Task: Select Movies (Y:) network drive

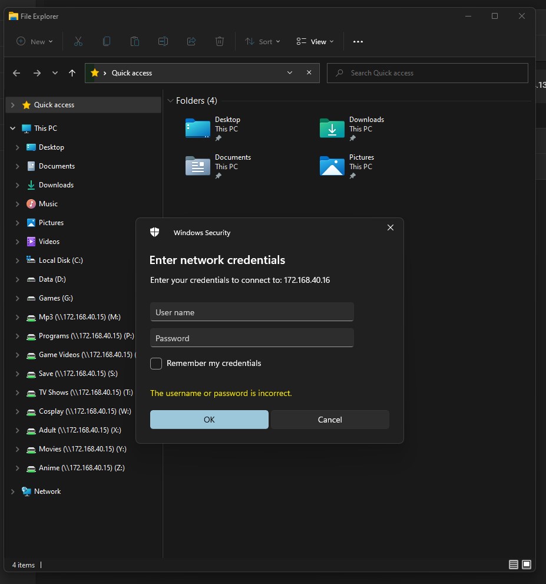Action: (x=82, y=449)
